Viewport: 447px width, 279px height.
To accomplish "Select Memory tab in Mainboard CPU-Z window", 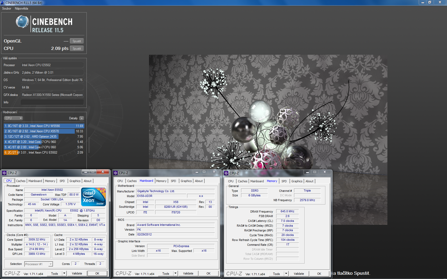I will pos(161,181).
